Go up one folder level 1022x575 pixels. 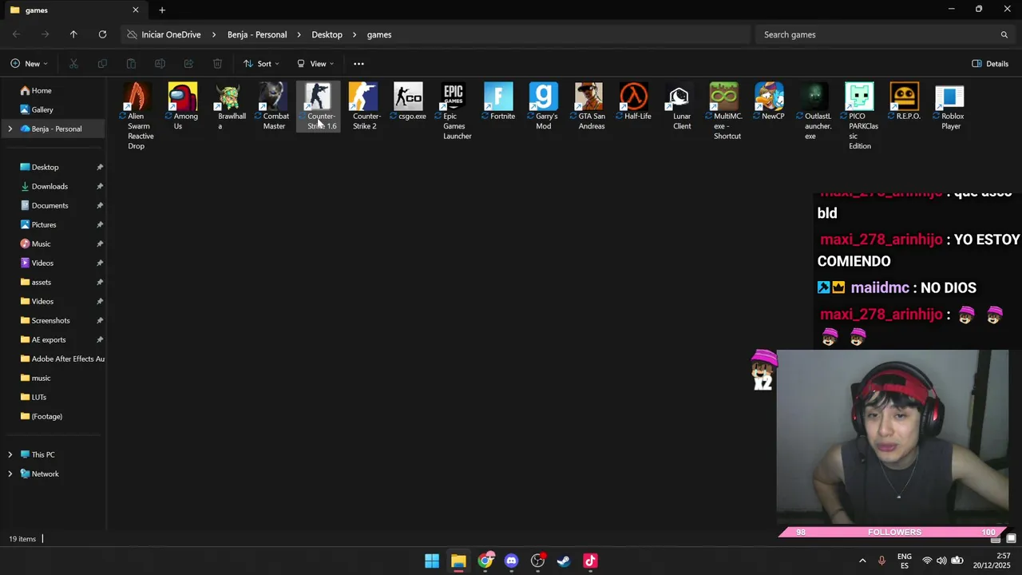pyautogui.click(x=73, y=34)
